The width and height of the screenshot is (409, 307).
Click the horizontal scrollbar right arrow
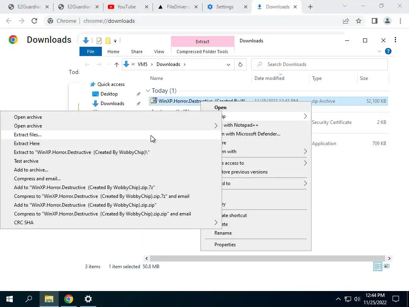click(389, 259)
